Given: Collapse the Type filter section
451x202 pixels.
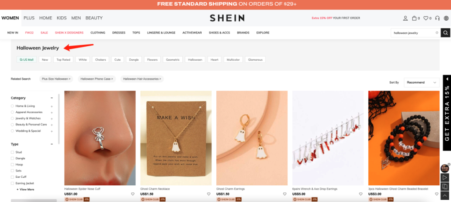Looking at the screenshot, I should point(52,144).
